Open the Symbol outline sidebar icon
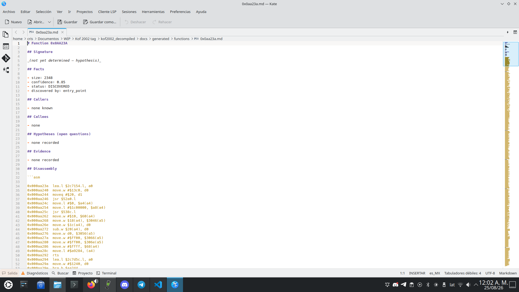This screenshot has height=292, width=519. (6, 47)
